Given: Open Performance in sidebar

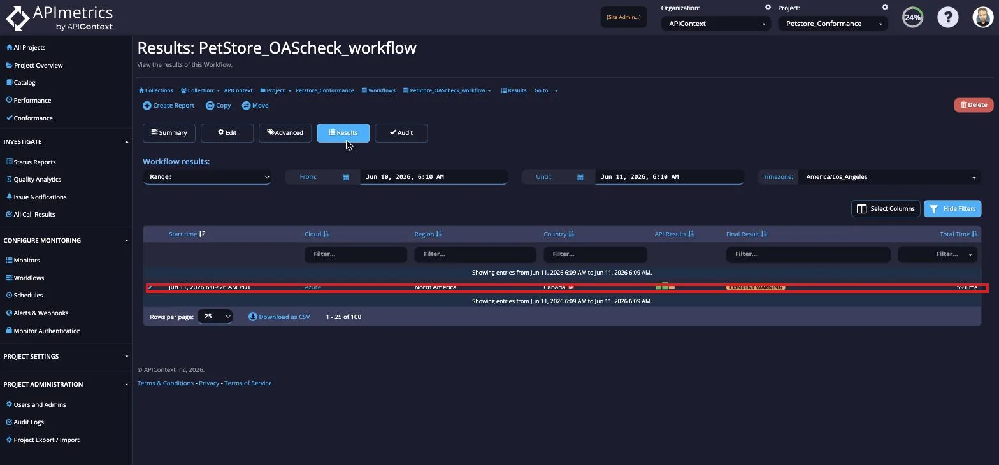Looking at the screenshot, I should pos(28,100).
